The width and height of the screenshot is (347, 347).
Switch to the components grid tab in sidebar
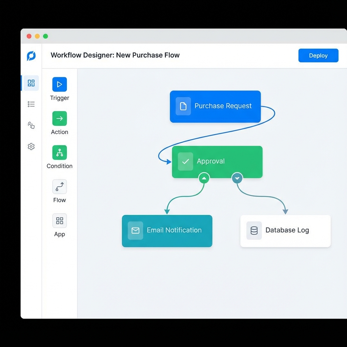click(x=31, y=83)
